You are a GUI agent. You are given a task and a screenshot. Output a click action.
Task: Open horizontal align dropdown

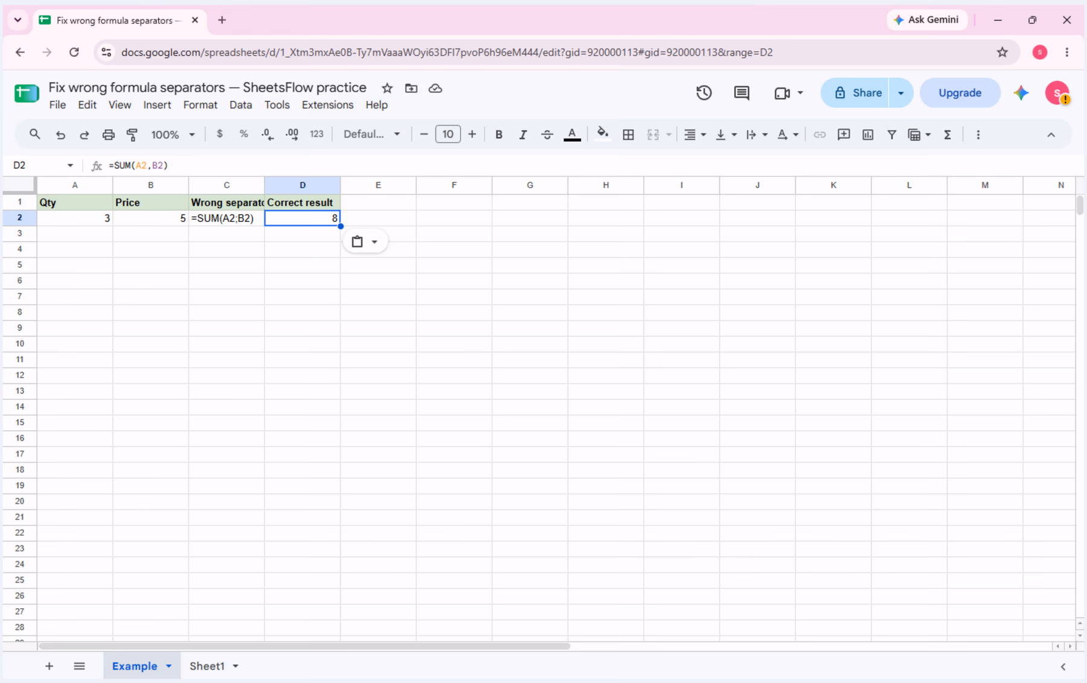(x=695, y=135)
